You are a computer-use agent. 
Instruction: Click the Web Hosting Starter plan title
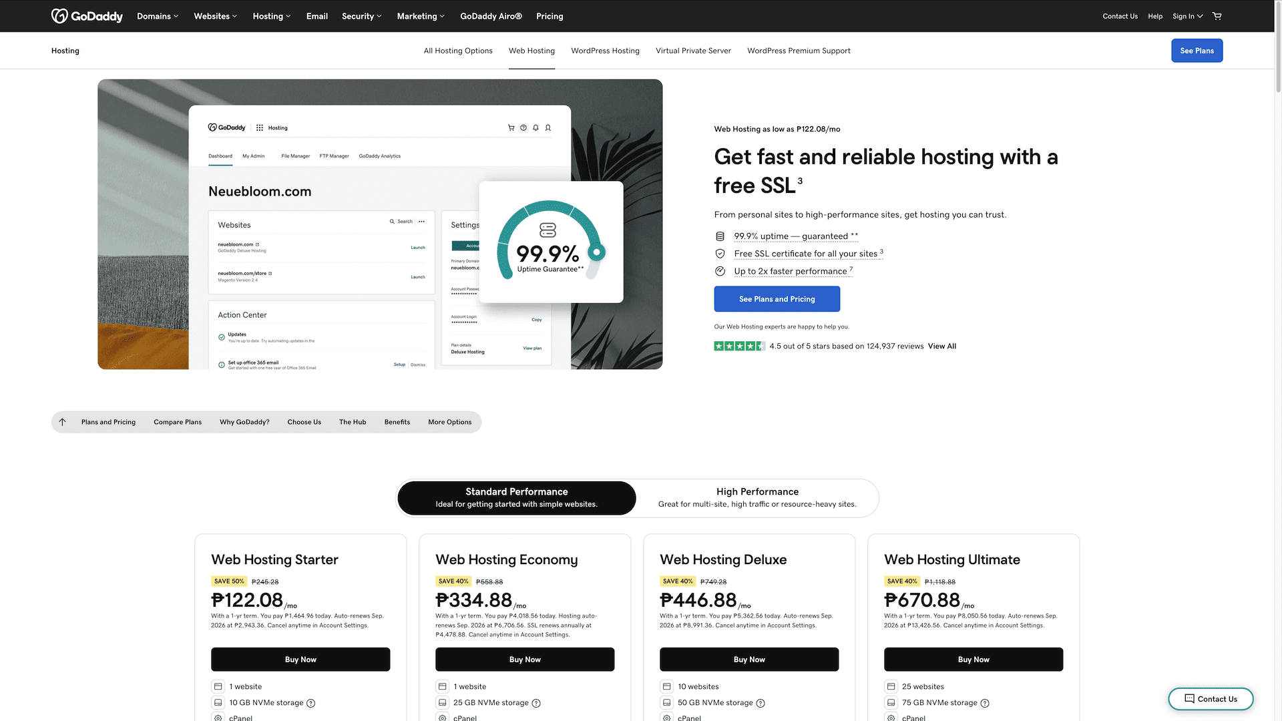(x=274, y=559)
